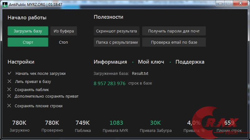250x140 pixels.
Task: Click the 30K Привата Забугра counter
Action: 156,126
